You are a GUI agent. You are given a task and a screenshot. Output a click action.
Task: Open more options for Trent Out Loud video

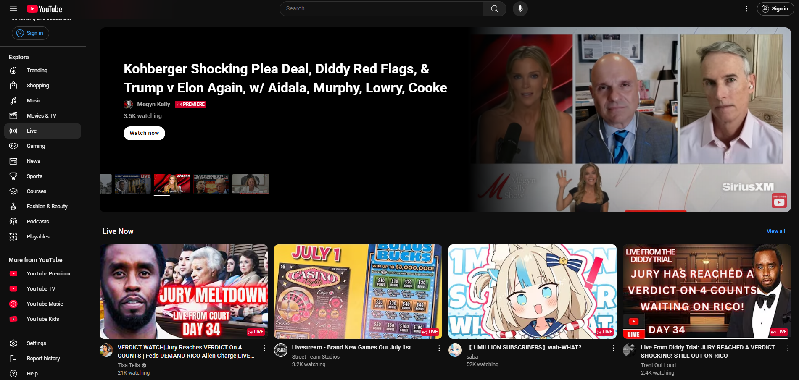point(788,348)
